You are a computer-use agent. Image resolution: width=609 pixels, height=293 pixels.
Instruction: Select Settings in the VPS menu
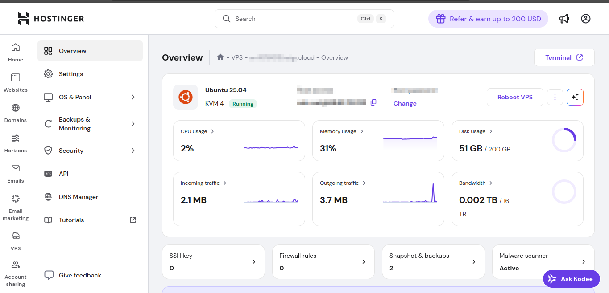[71, 74]
